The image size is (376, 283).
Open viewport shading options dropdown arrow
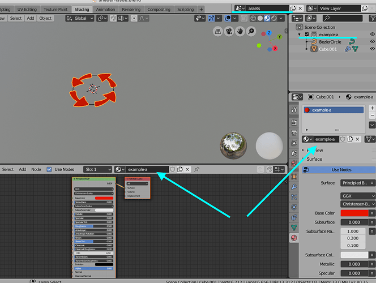coord(281,19)
